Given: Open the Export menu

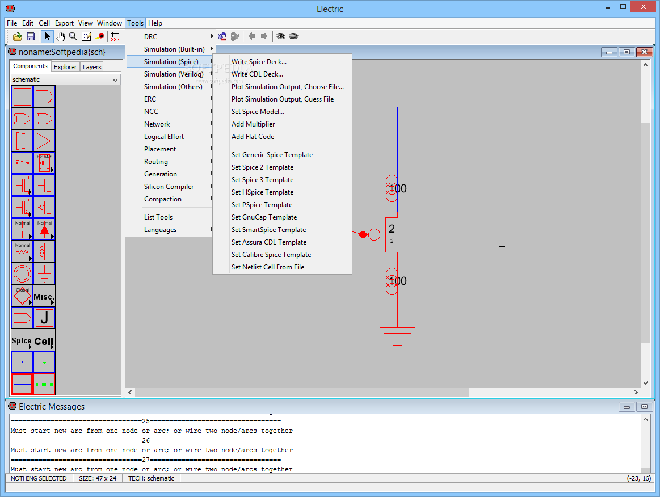Looking at the screenshot, I should pyautogui.click(x=64, y=23).
